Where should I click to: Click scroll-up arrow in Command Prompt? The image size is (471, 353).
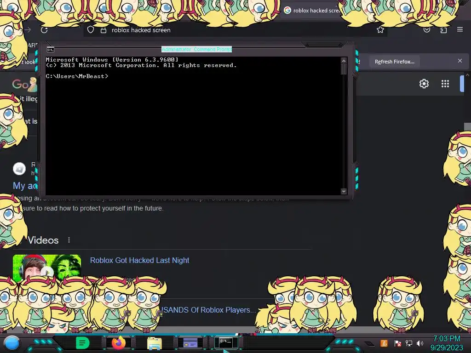344,61
